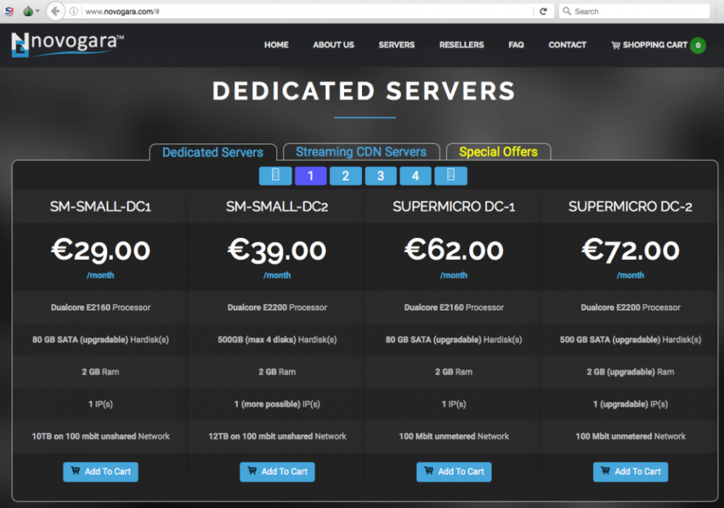The width and height of the screenshot is (724, 508).
Task: Click the SUPERMICRO DC-2 plan title
Action: pos(631,207)
